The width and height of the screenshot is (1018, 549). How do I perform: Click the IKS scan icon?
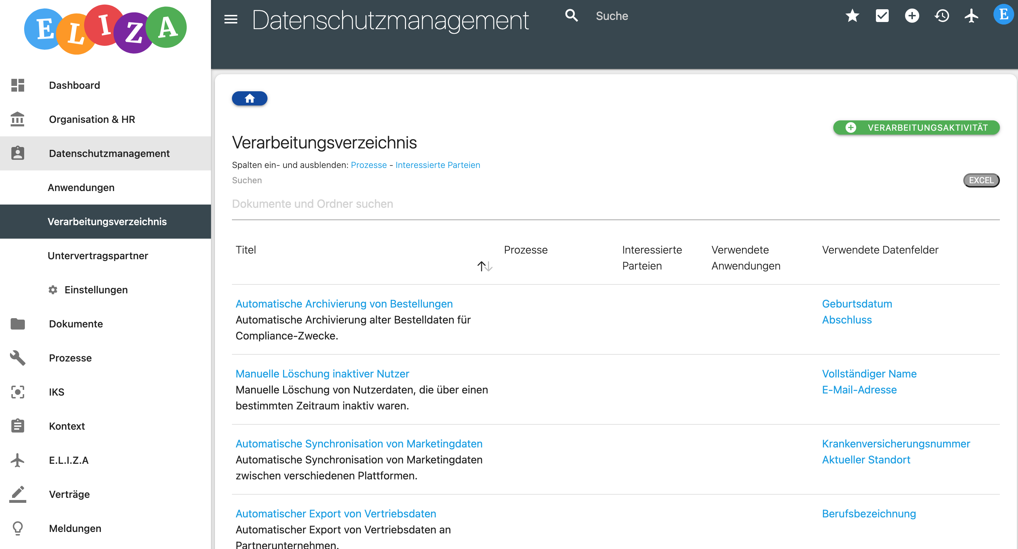coord(17,392)
